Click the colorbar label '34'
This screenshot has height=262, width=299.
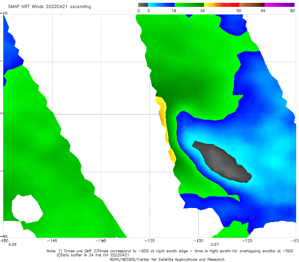(x=202, y=11)
